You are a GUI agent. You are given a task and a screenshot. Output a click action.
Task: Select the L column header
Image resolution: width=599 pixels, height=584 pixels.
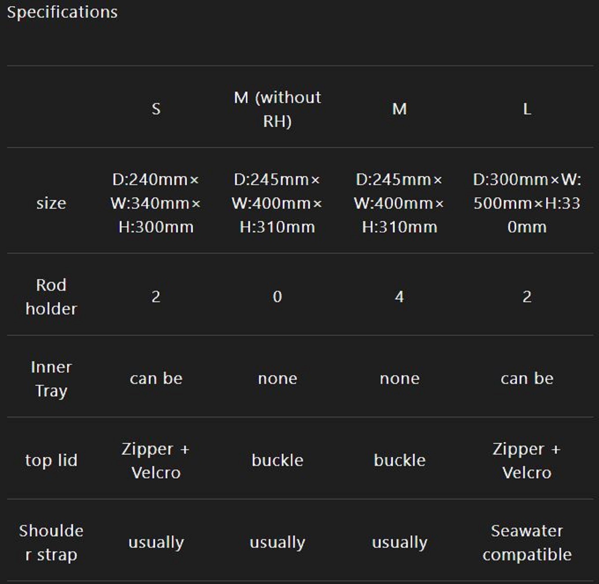pyautogui.click(x=527, y=109)
